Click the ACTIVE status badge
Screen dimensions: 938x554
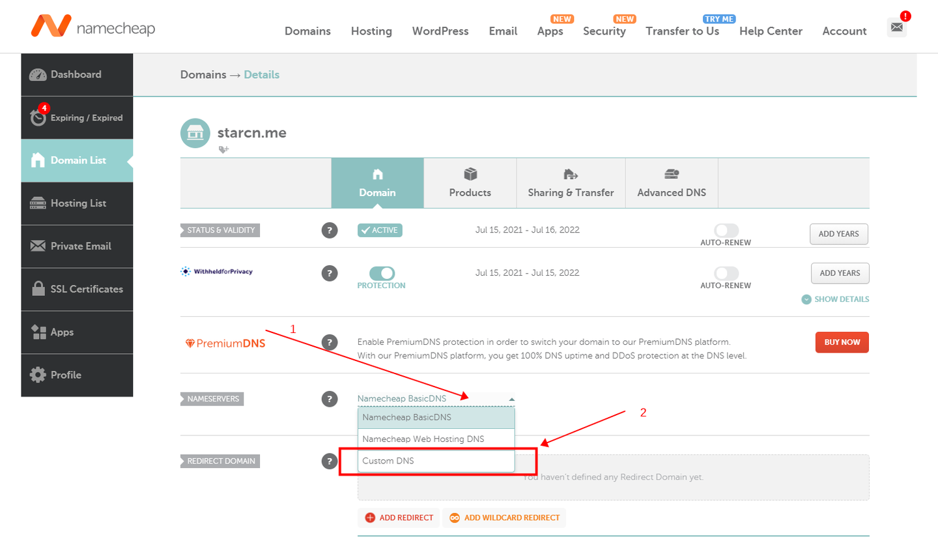[380, 230]
